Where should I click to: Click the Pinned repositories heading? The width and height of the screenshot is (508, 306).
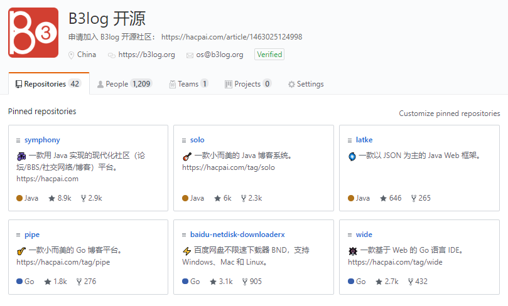[x=42, y=111]
